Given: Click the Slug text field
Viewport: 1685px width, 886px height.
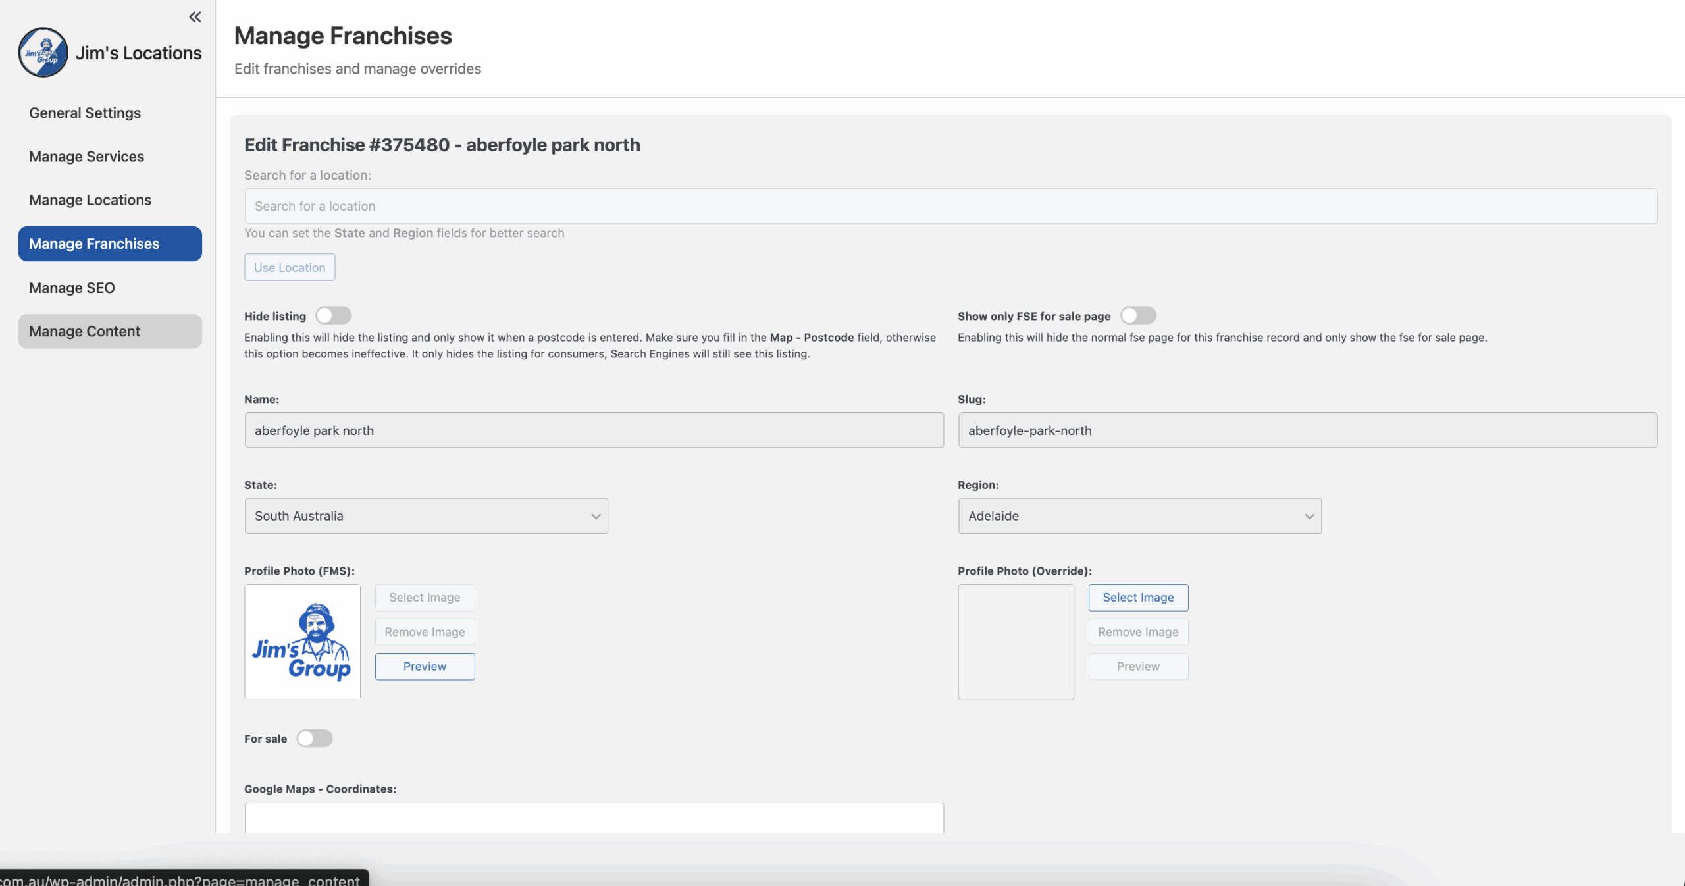Looking at the screenshot, I should [x=1307, y=430].
